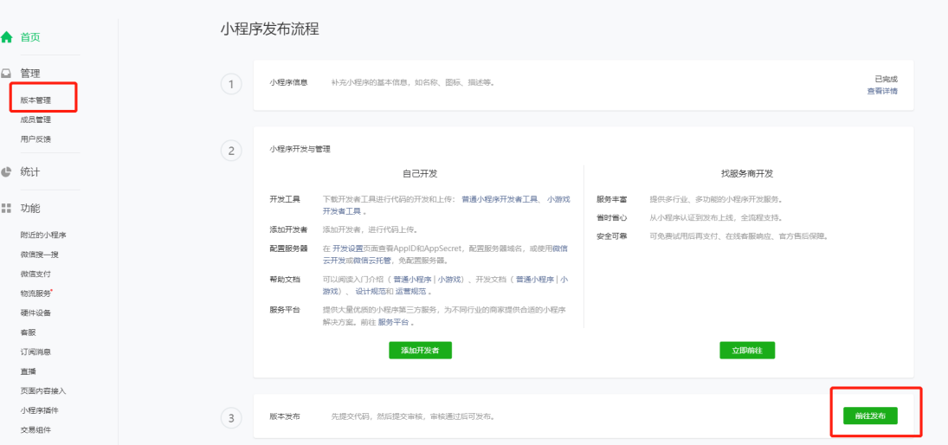Open 版本管理 in the sidebar

[35, 100]
